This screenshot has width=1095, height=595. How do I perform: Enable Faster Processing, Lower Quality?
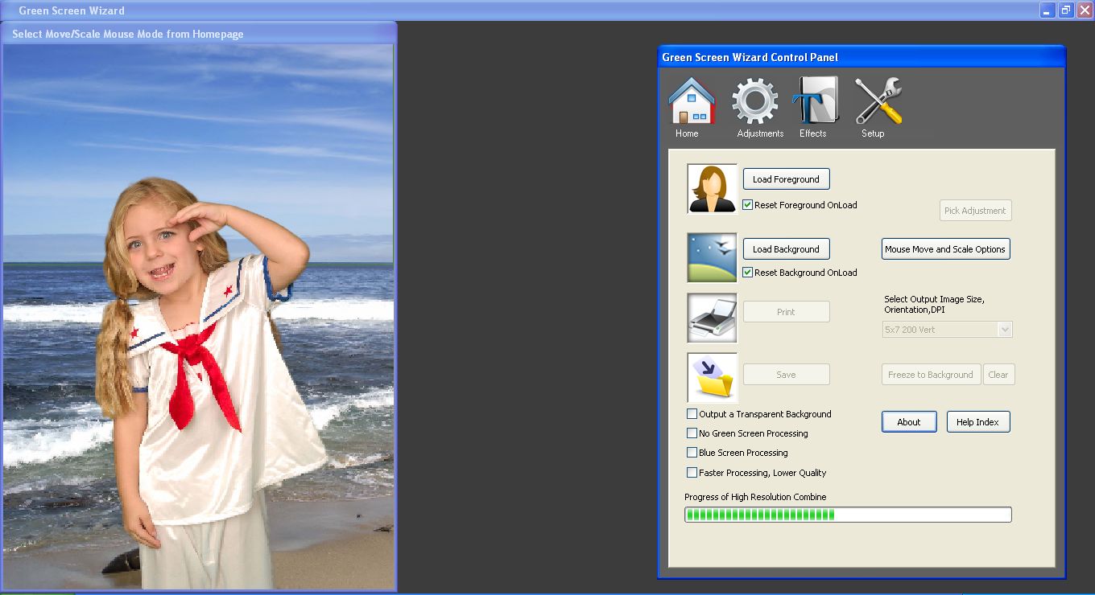point(692,473)
